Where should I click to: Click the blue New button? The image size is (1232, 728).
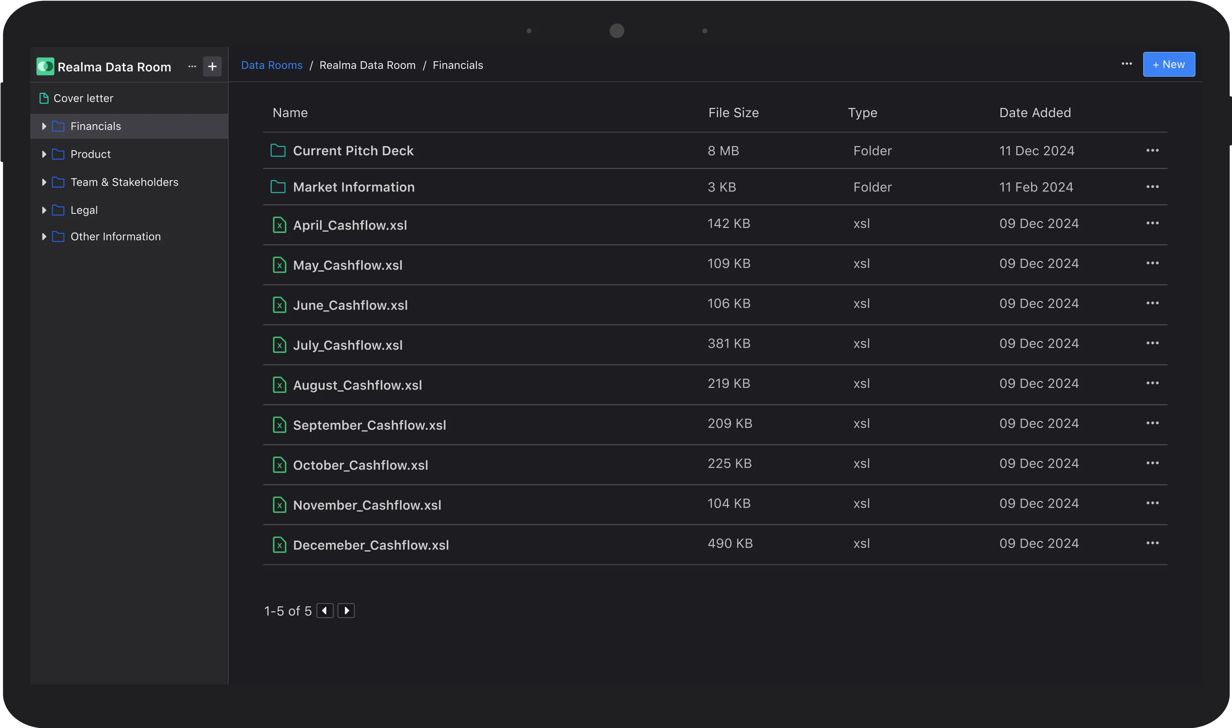[1169, 64]
